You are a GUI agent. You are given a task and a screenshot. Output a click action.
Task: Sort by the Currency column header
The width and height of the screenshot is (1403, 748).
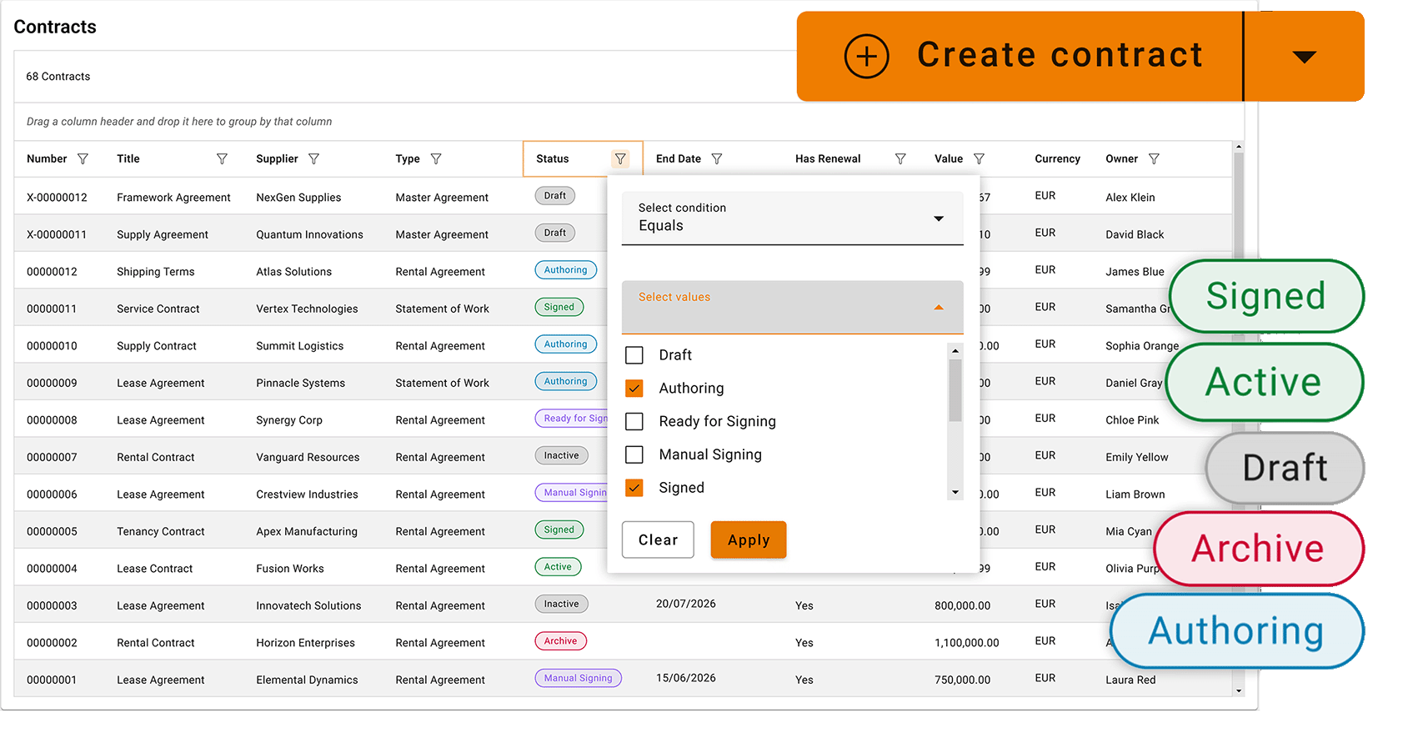coord(1057,158)
